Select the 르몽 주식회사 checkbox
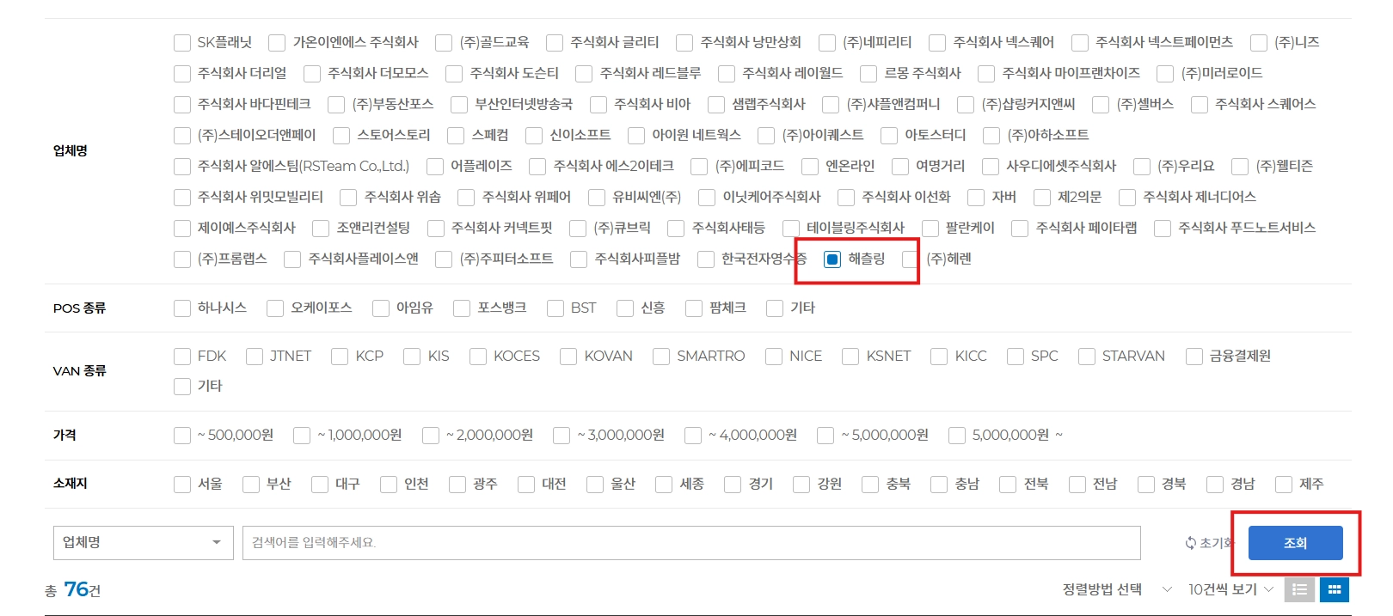This screenshot has width=1393, height=616. click(868, 73)
